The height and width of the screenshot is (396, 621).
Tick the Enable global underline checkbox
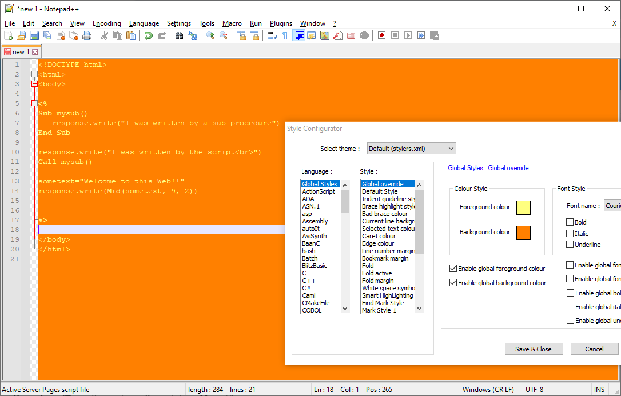[x=570, y=321]
